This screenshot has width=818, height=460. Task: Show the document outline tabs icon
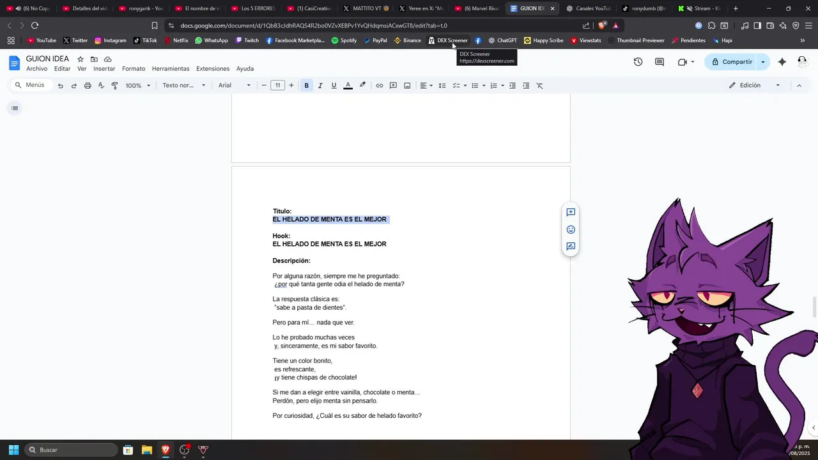[x=15, y=108]
